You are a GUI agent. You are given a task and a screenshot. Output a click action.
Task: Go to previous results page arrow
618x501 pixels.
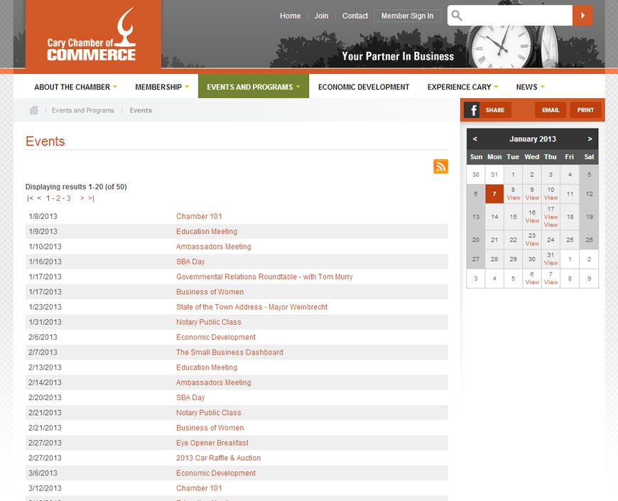tap(39, 198)
